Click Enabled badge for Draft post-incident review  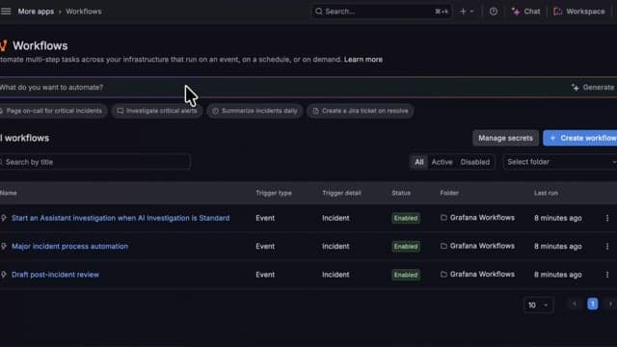pyautogui.click(x=406, y=275)
